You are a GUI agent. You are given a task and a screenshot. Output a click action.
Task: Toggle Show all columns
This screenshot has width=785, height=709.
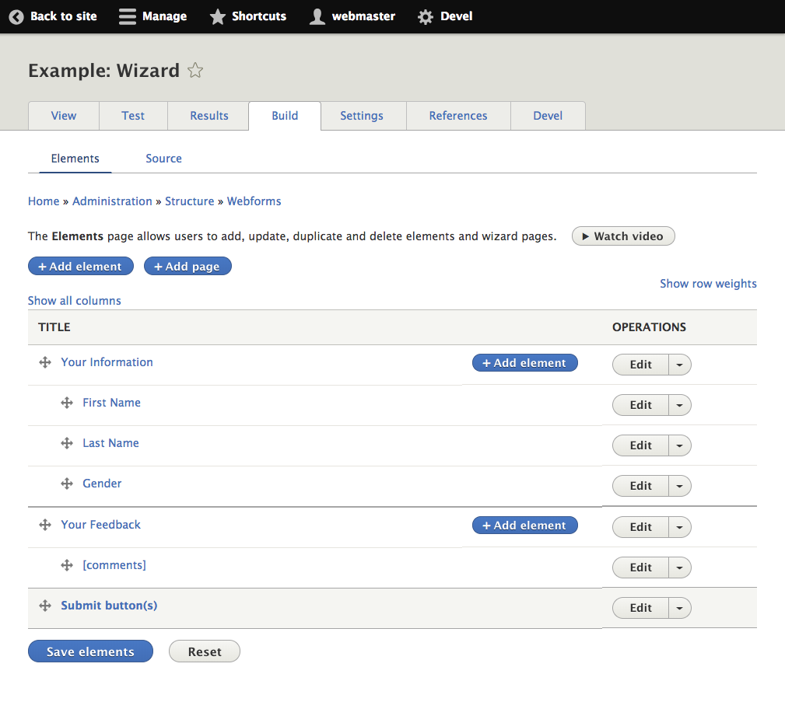pyautogui.click(x=74, y=300)
